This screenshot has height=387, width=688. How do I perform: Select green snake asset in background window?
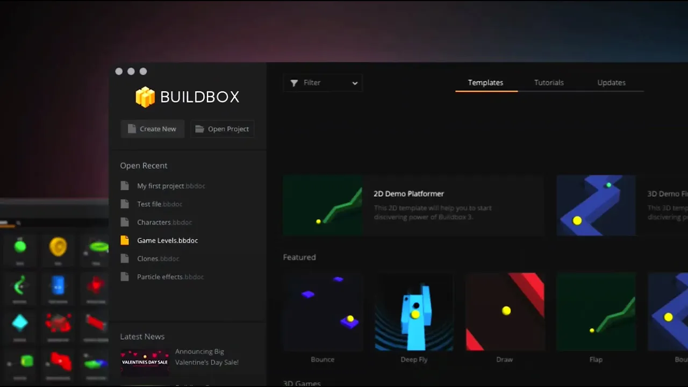(x=20, y=285)
